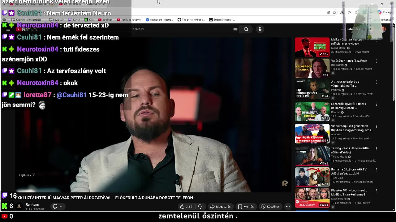Open Videóinterjú Kijivben video title
The width and height of the screenshot is (396, 222).
(x=352, y=128)
